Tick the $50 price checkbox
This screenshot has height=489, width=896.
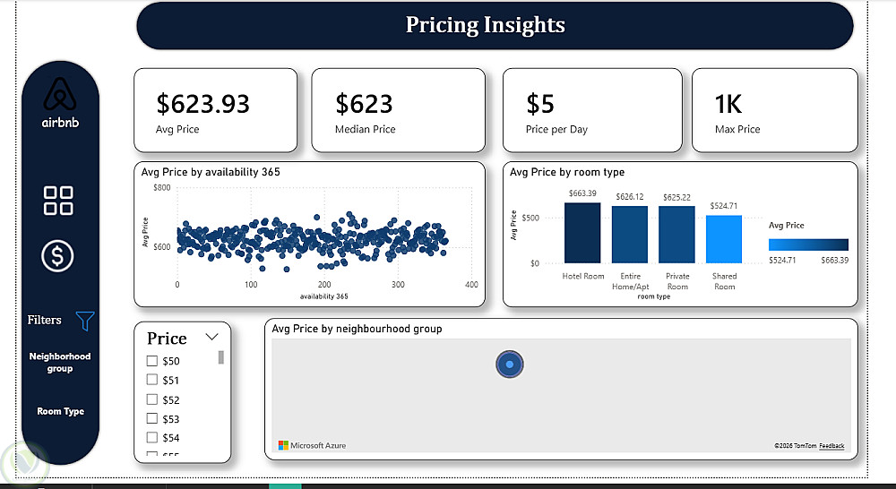click(x=152, y=362)
